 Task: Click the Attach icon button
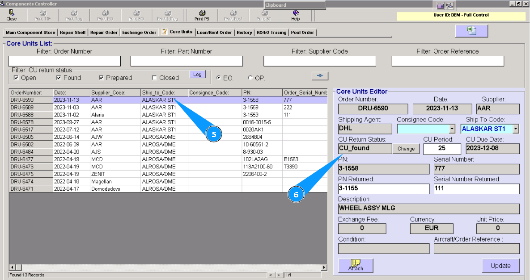coord(356,266)
